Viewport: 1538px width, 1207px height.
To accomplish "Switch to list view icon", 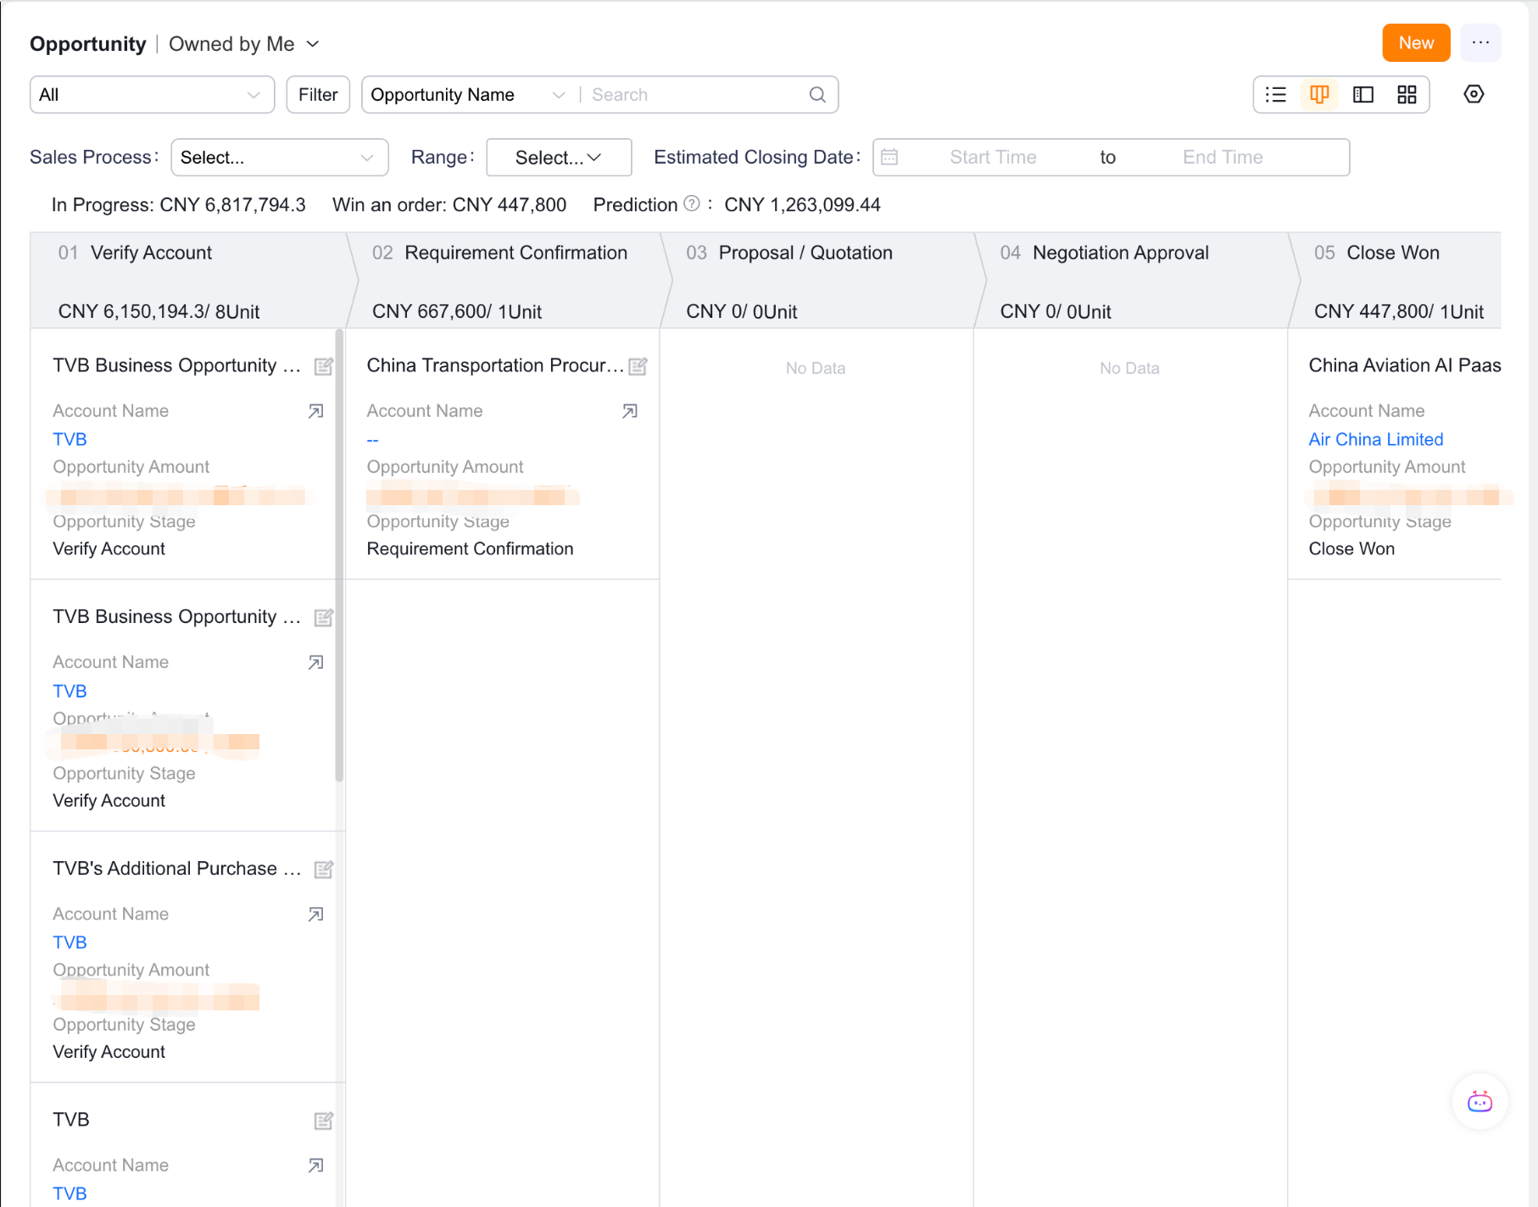I will pos(1275,94).
